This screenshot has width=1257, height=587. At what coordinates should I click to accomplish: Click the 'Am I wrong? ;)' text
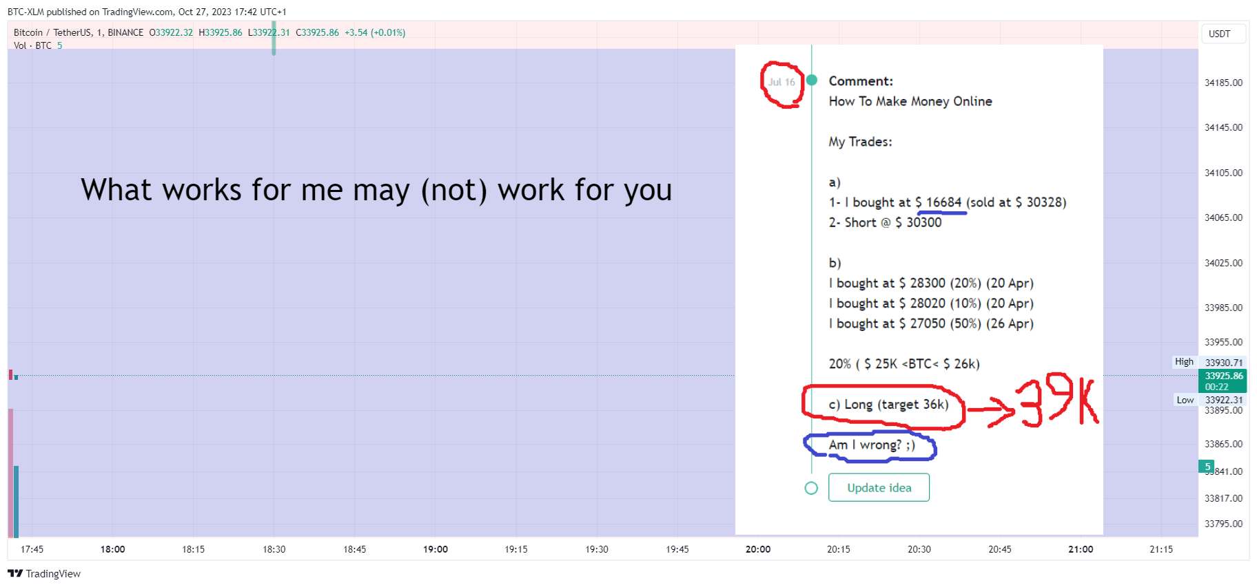(872, 445)
